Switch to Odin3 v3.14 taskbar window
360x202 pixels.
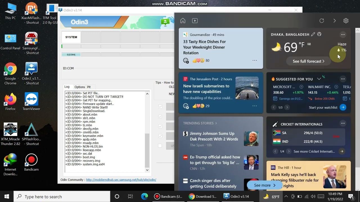(x=237, y=196)
